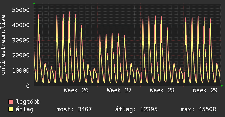The width and height of the screenshot is (225, 117).
Task: Click the átlag: 12395 statistic
Action: tap(136, 109)
